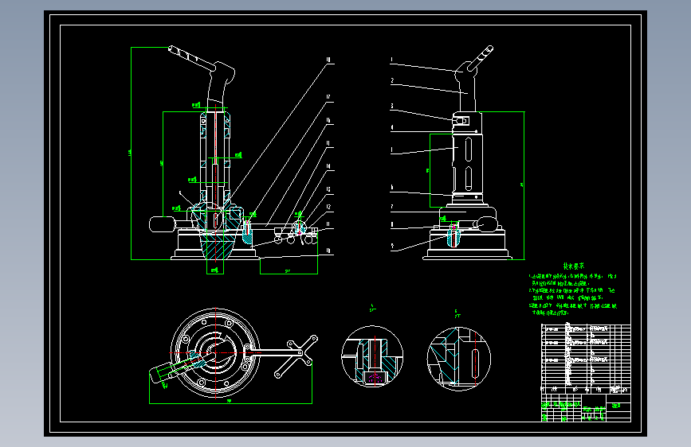Screen dimensions: 691x447
Task: Select part balloon label 2 on side view
Action: 392,80
